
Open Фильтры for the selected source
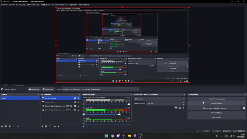point(48,89)
